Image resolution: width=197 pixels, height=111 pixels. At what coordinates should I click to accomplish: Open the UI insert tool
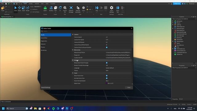click(x=60, y=9)
